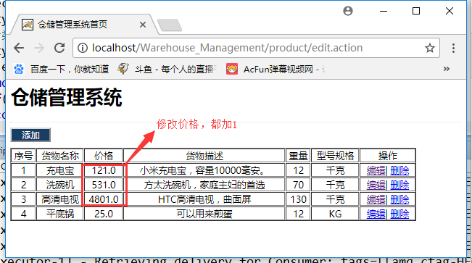
Task: Click the 操作 column header
Action: [x=388, y=156]
